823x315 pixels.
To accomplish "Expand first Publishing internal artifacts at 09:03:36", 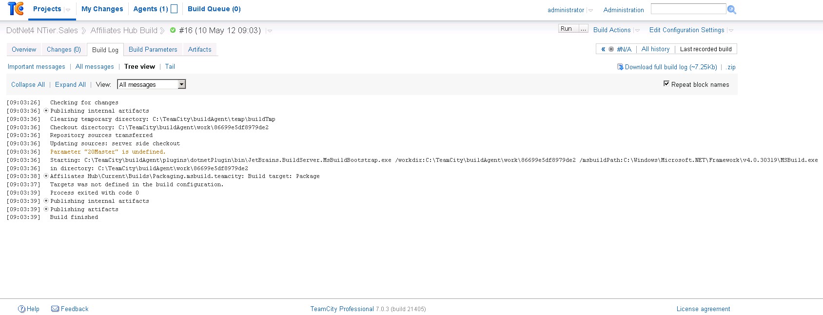I will (x=46, y=111).
